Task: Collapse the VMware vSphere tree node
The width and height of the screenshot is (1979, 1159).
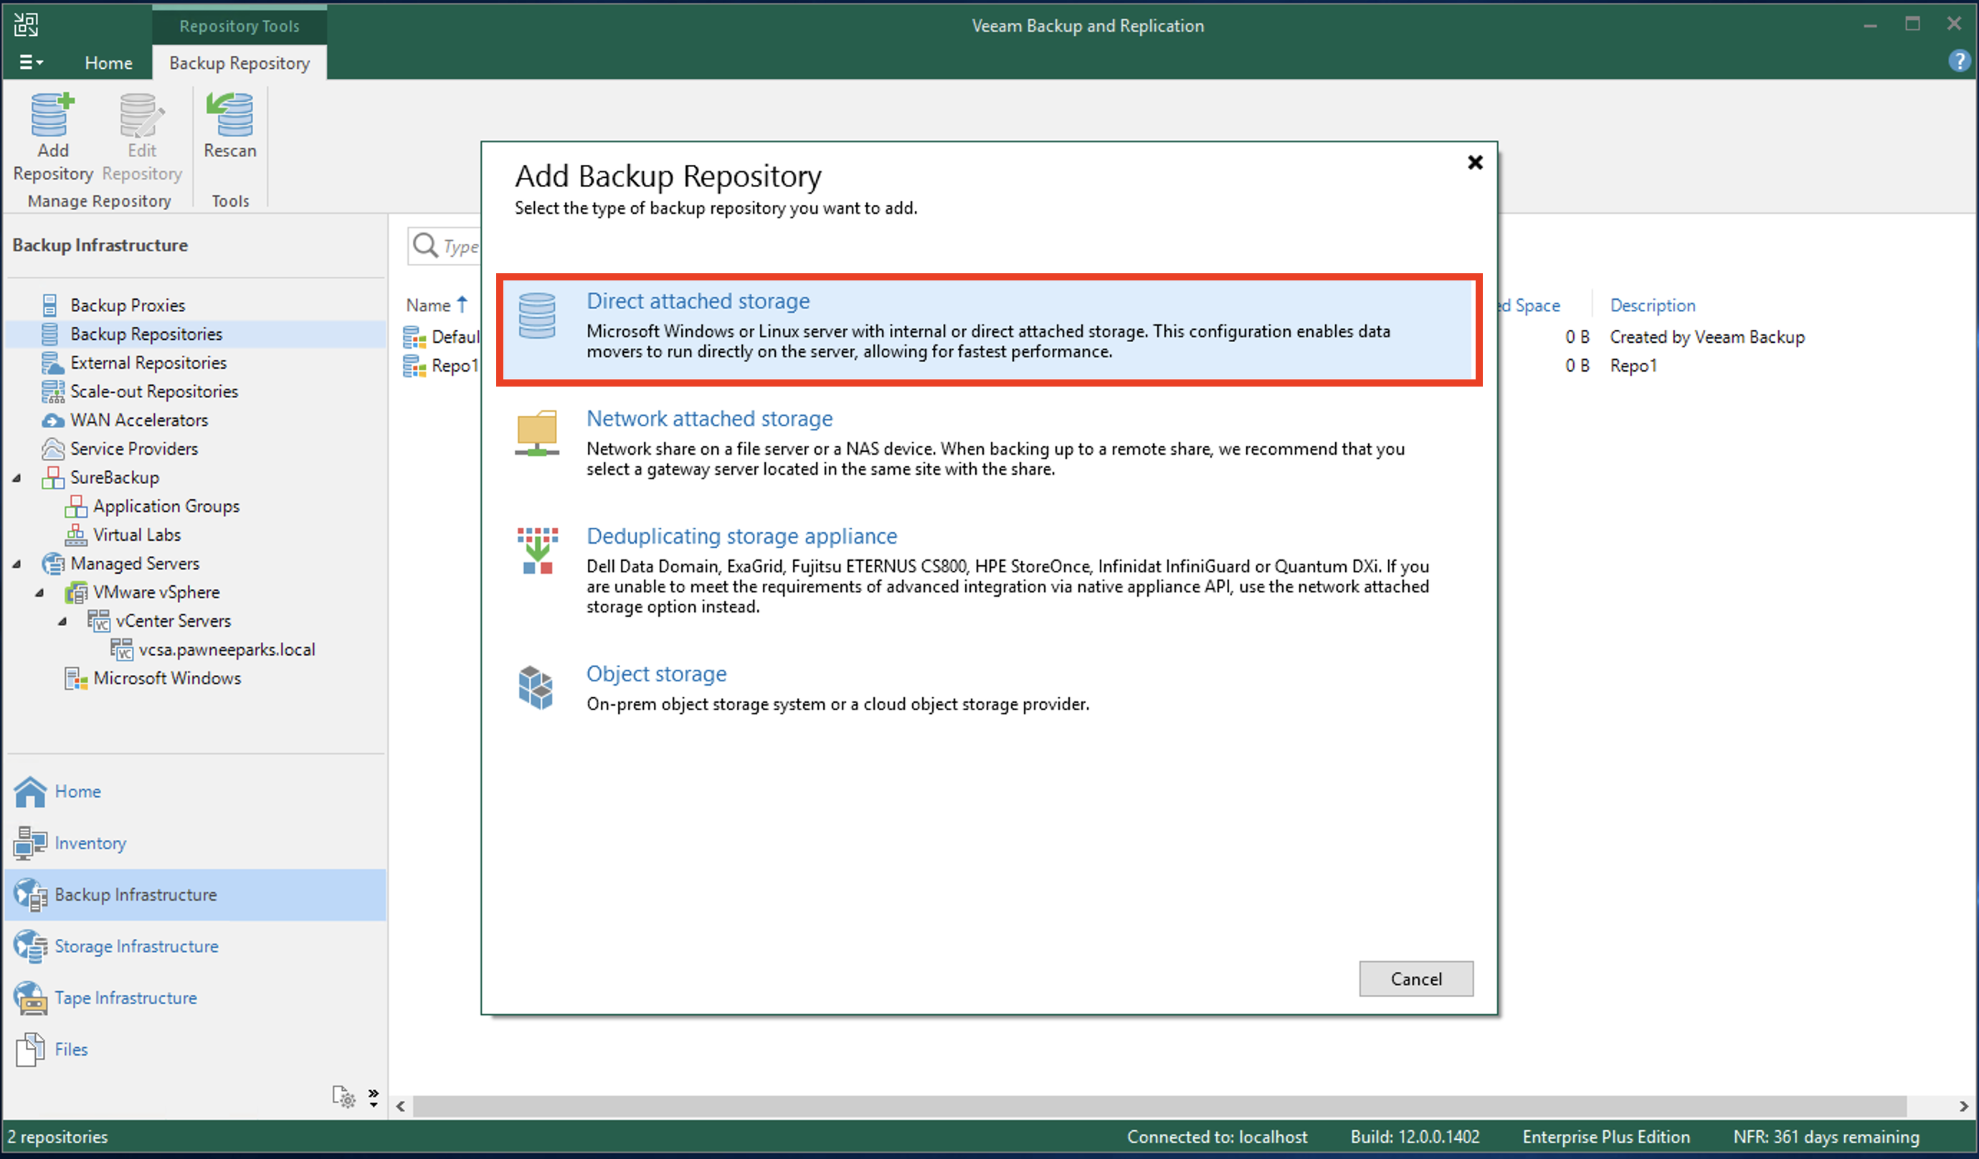Action: pos(40,592)
